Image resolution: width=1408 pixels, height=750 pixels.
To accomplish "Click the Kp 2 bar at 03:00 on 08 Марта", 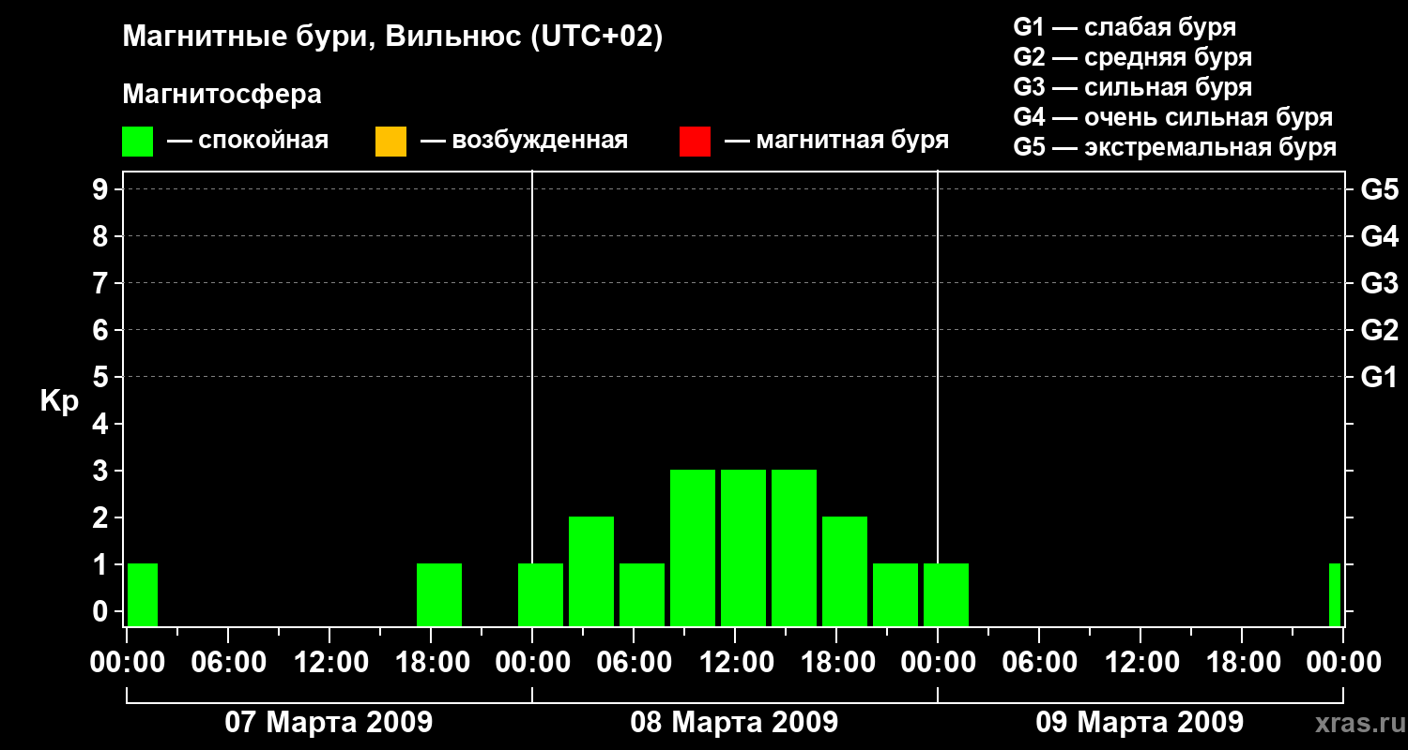I will (591, 571).
